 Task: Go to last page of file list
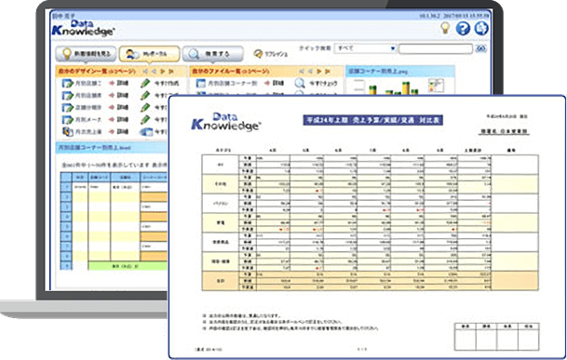click(x=328, y=72)
